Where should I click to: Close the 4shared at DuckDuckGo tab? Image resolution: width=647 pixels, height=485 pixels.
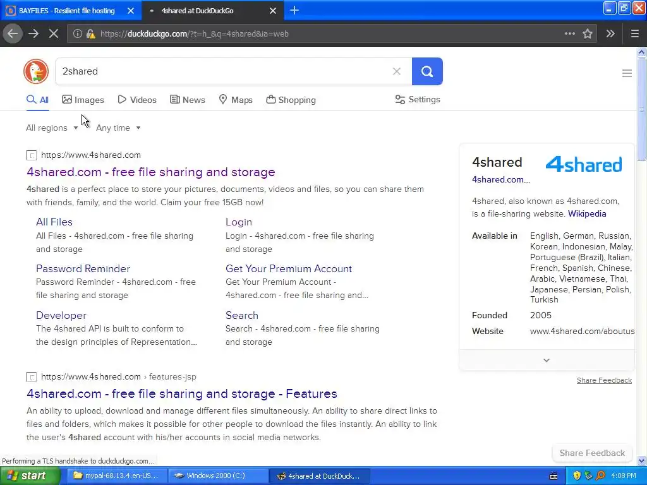[x=273, y=11]
